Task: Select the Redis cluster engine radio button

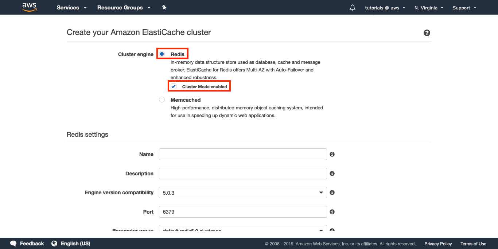Action: click(x=162, y=54)
